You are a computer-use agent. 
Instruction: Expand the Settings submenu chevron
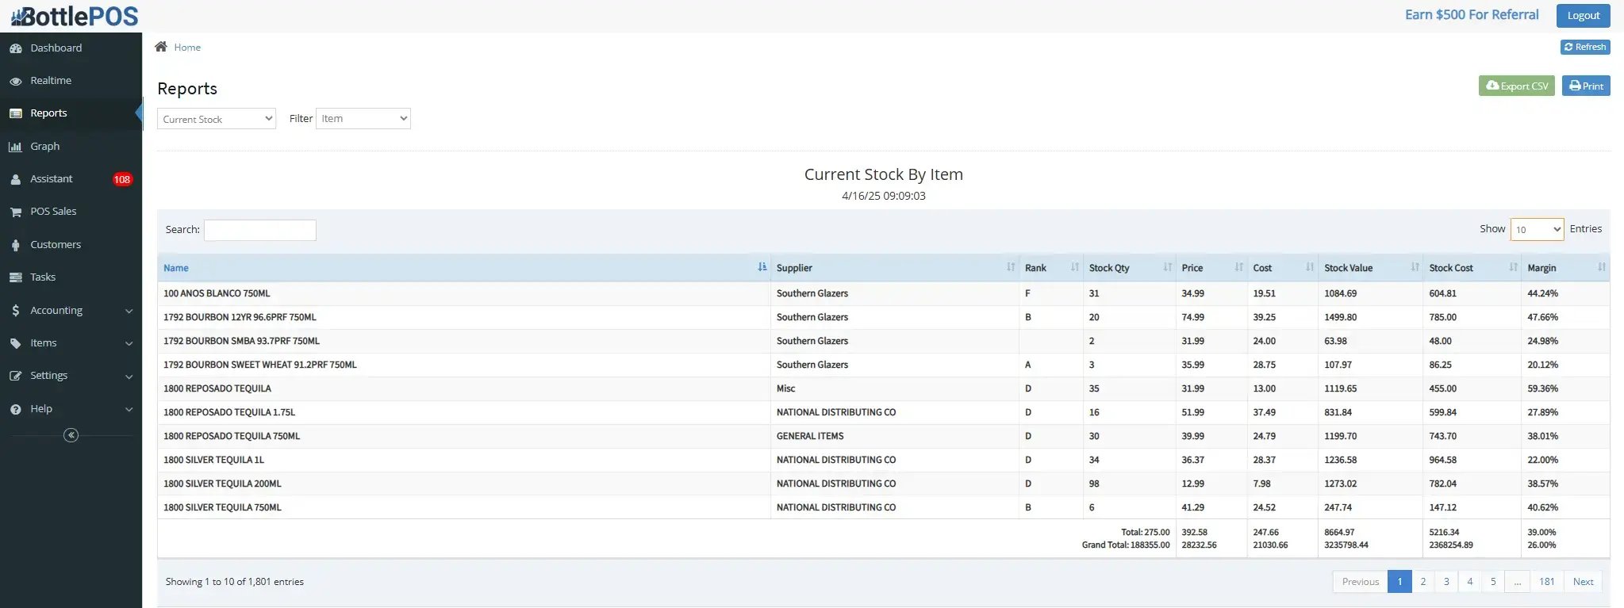point(129,377)
